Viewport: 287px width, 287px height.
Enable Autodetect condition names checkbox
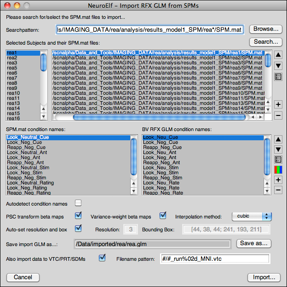click(78, 203)
